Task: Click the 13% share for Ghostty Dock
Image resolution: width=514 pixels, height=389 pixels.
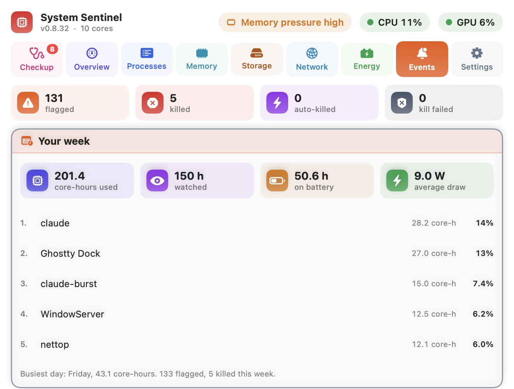Action: 484,253
